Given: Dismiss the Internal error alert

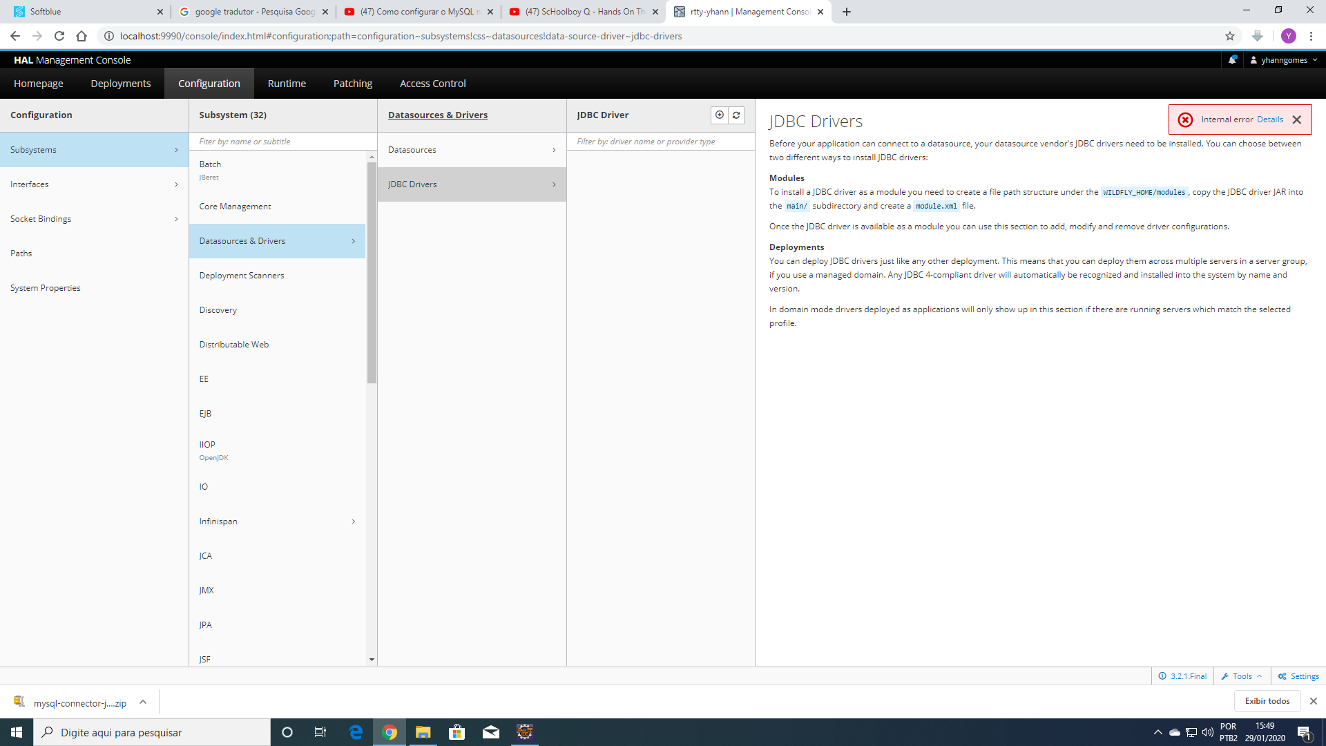Looking at the screenshot, I should click(1296, 119).
